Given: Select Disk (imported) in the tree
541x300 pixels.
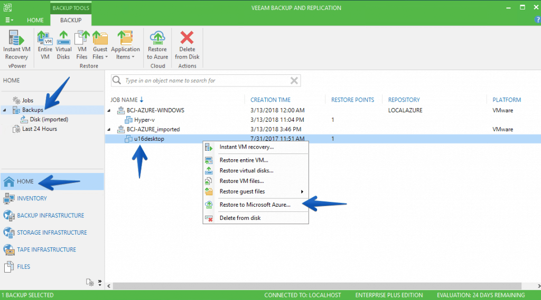Looking at the screenshot, I should tap(49, 119).
